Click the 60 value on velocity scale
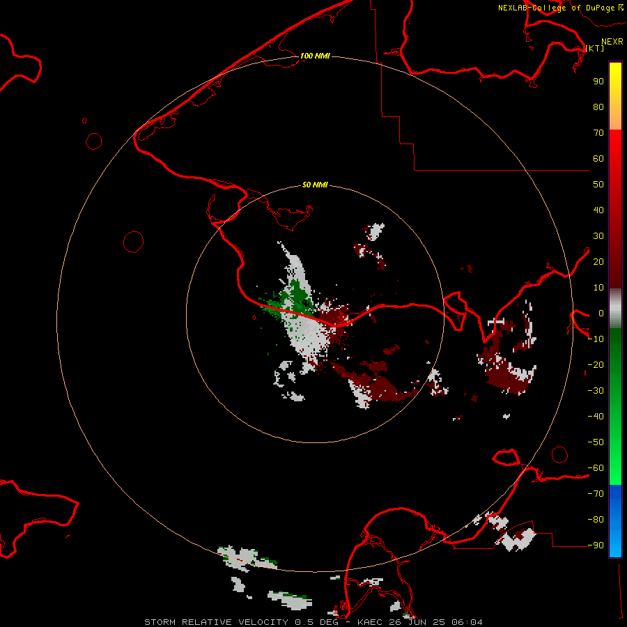 (x=598, y=159)
